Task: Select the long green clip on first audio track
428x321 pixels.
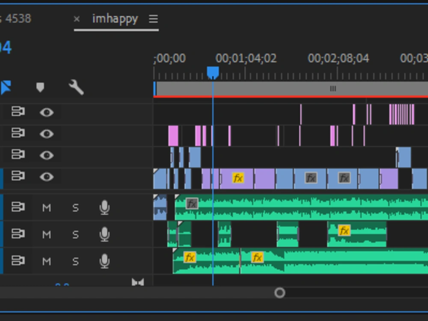Action: tap(301, 208)
